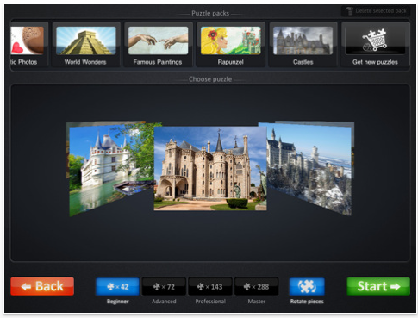Screen dimensions: 418x318
Task: Select the center sandstone castle puzzle image
Action: click(210, 168)
